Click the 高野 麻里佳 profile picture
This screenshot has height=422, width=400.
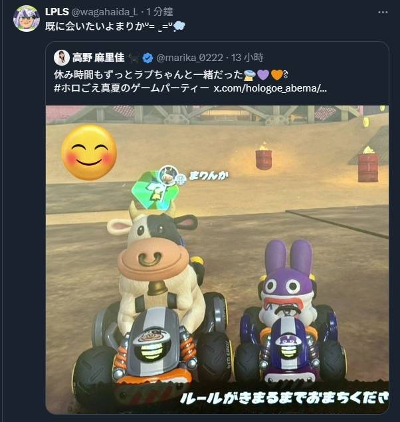(x=62, y=58)
